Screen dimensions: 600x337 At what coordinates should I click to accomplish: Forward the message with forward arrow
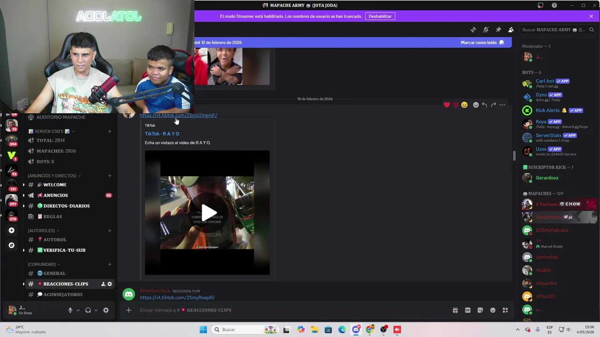pyautogui.click(x=493, y=105)
